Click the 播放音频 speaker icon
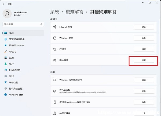This screenshot has width=161, height=116. point(55,60)
